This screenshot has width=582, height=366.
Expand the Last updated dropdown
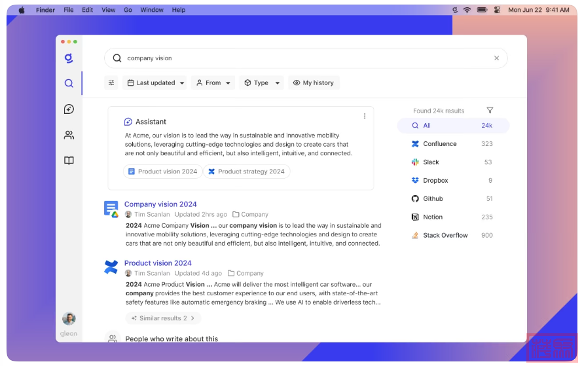(x=156, y=83)
